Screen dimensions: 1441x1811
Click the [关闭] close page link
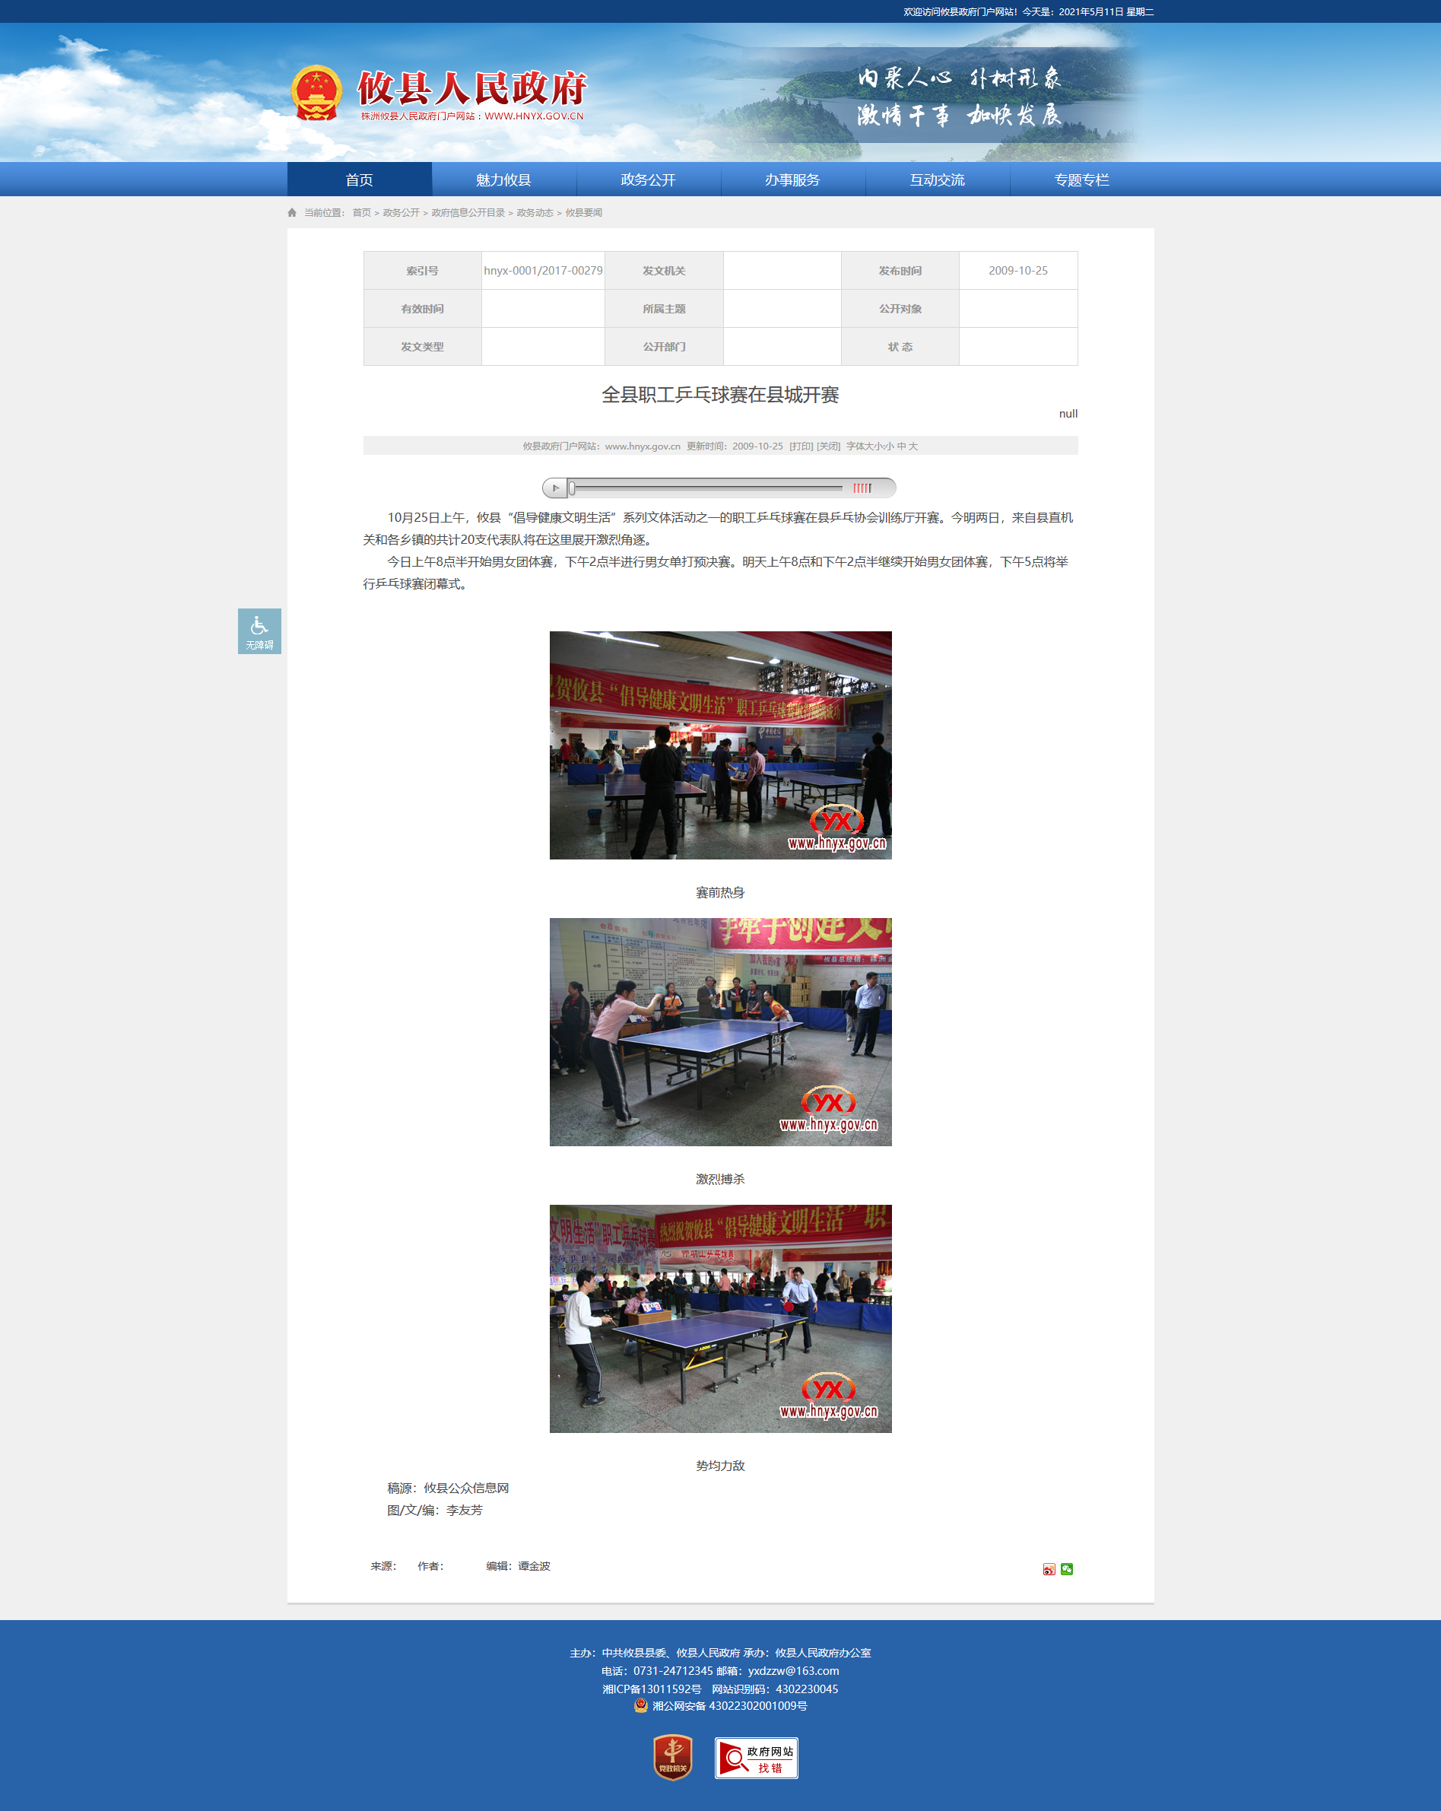pyautogui.click(x=828, y=447)
